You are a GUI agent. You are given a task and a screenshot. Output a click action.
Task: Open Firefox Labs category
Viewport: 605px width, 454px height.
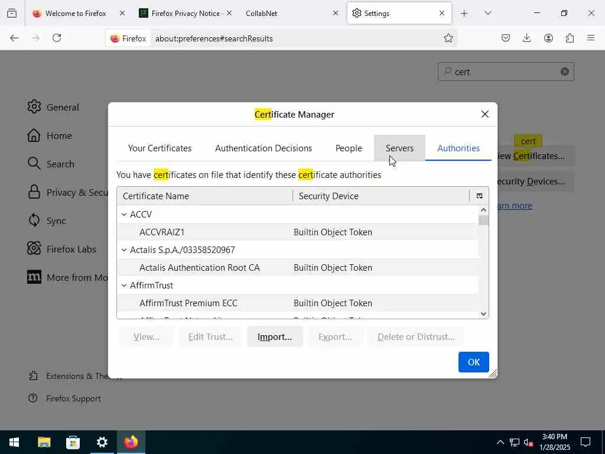point(61,249)
